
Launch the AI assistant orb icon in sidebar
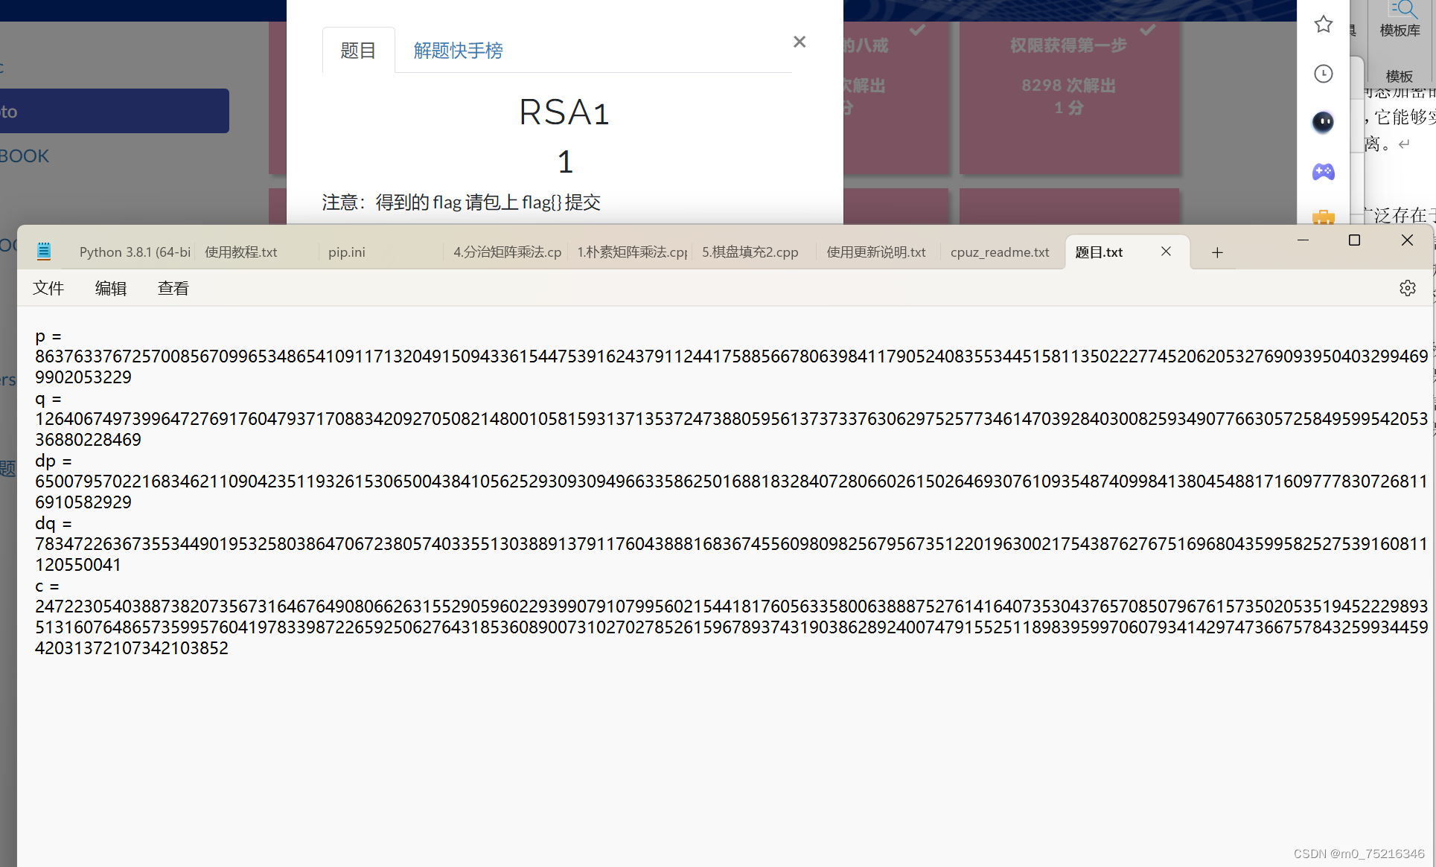(x=1323, y=123)
